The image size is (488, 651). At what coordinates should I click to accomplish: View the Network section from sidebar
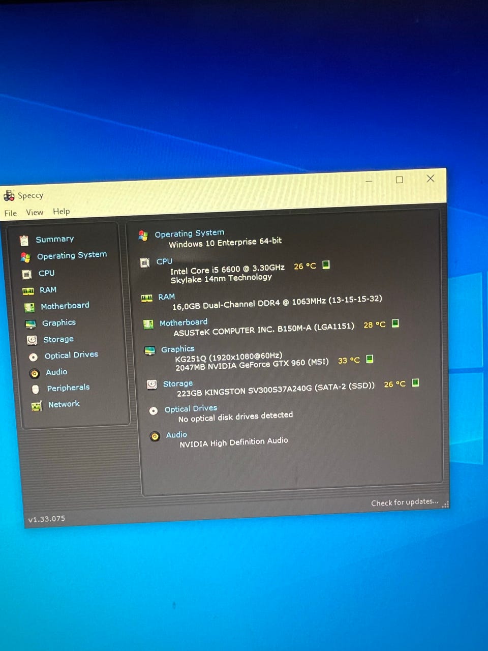point(64,404)
